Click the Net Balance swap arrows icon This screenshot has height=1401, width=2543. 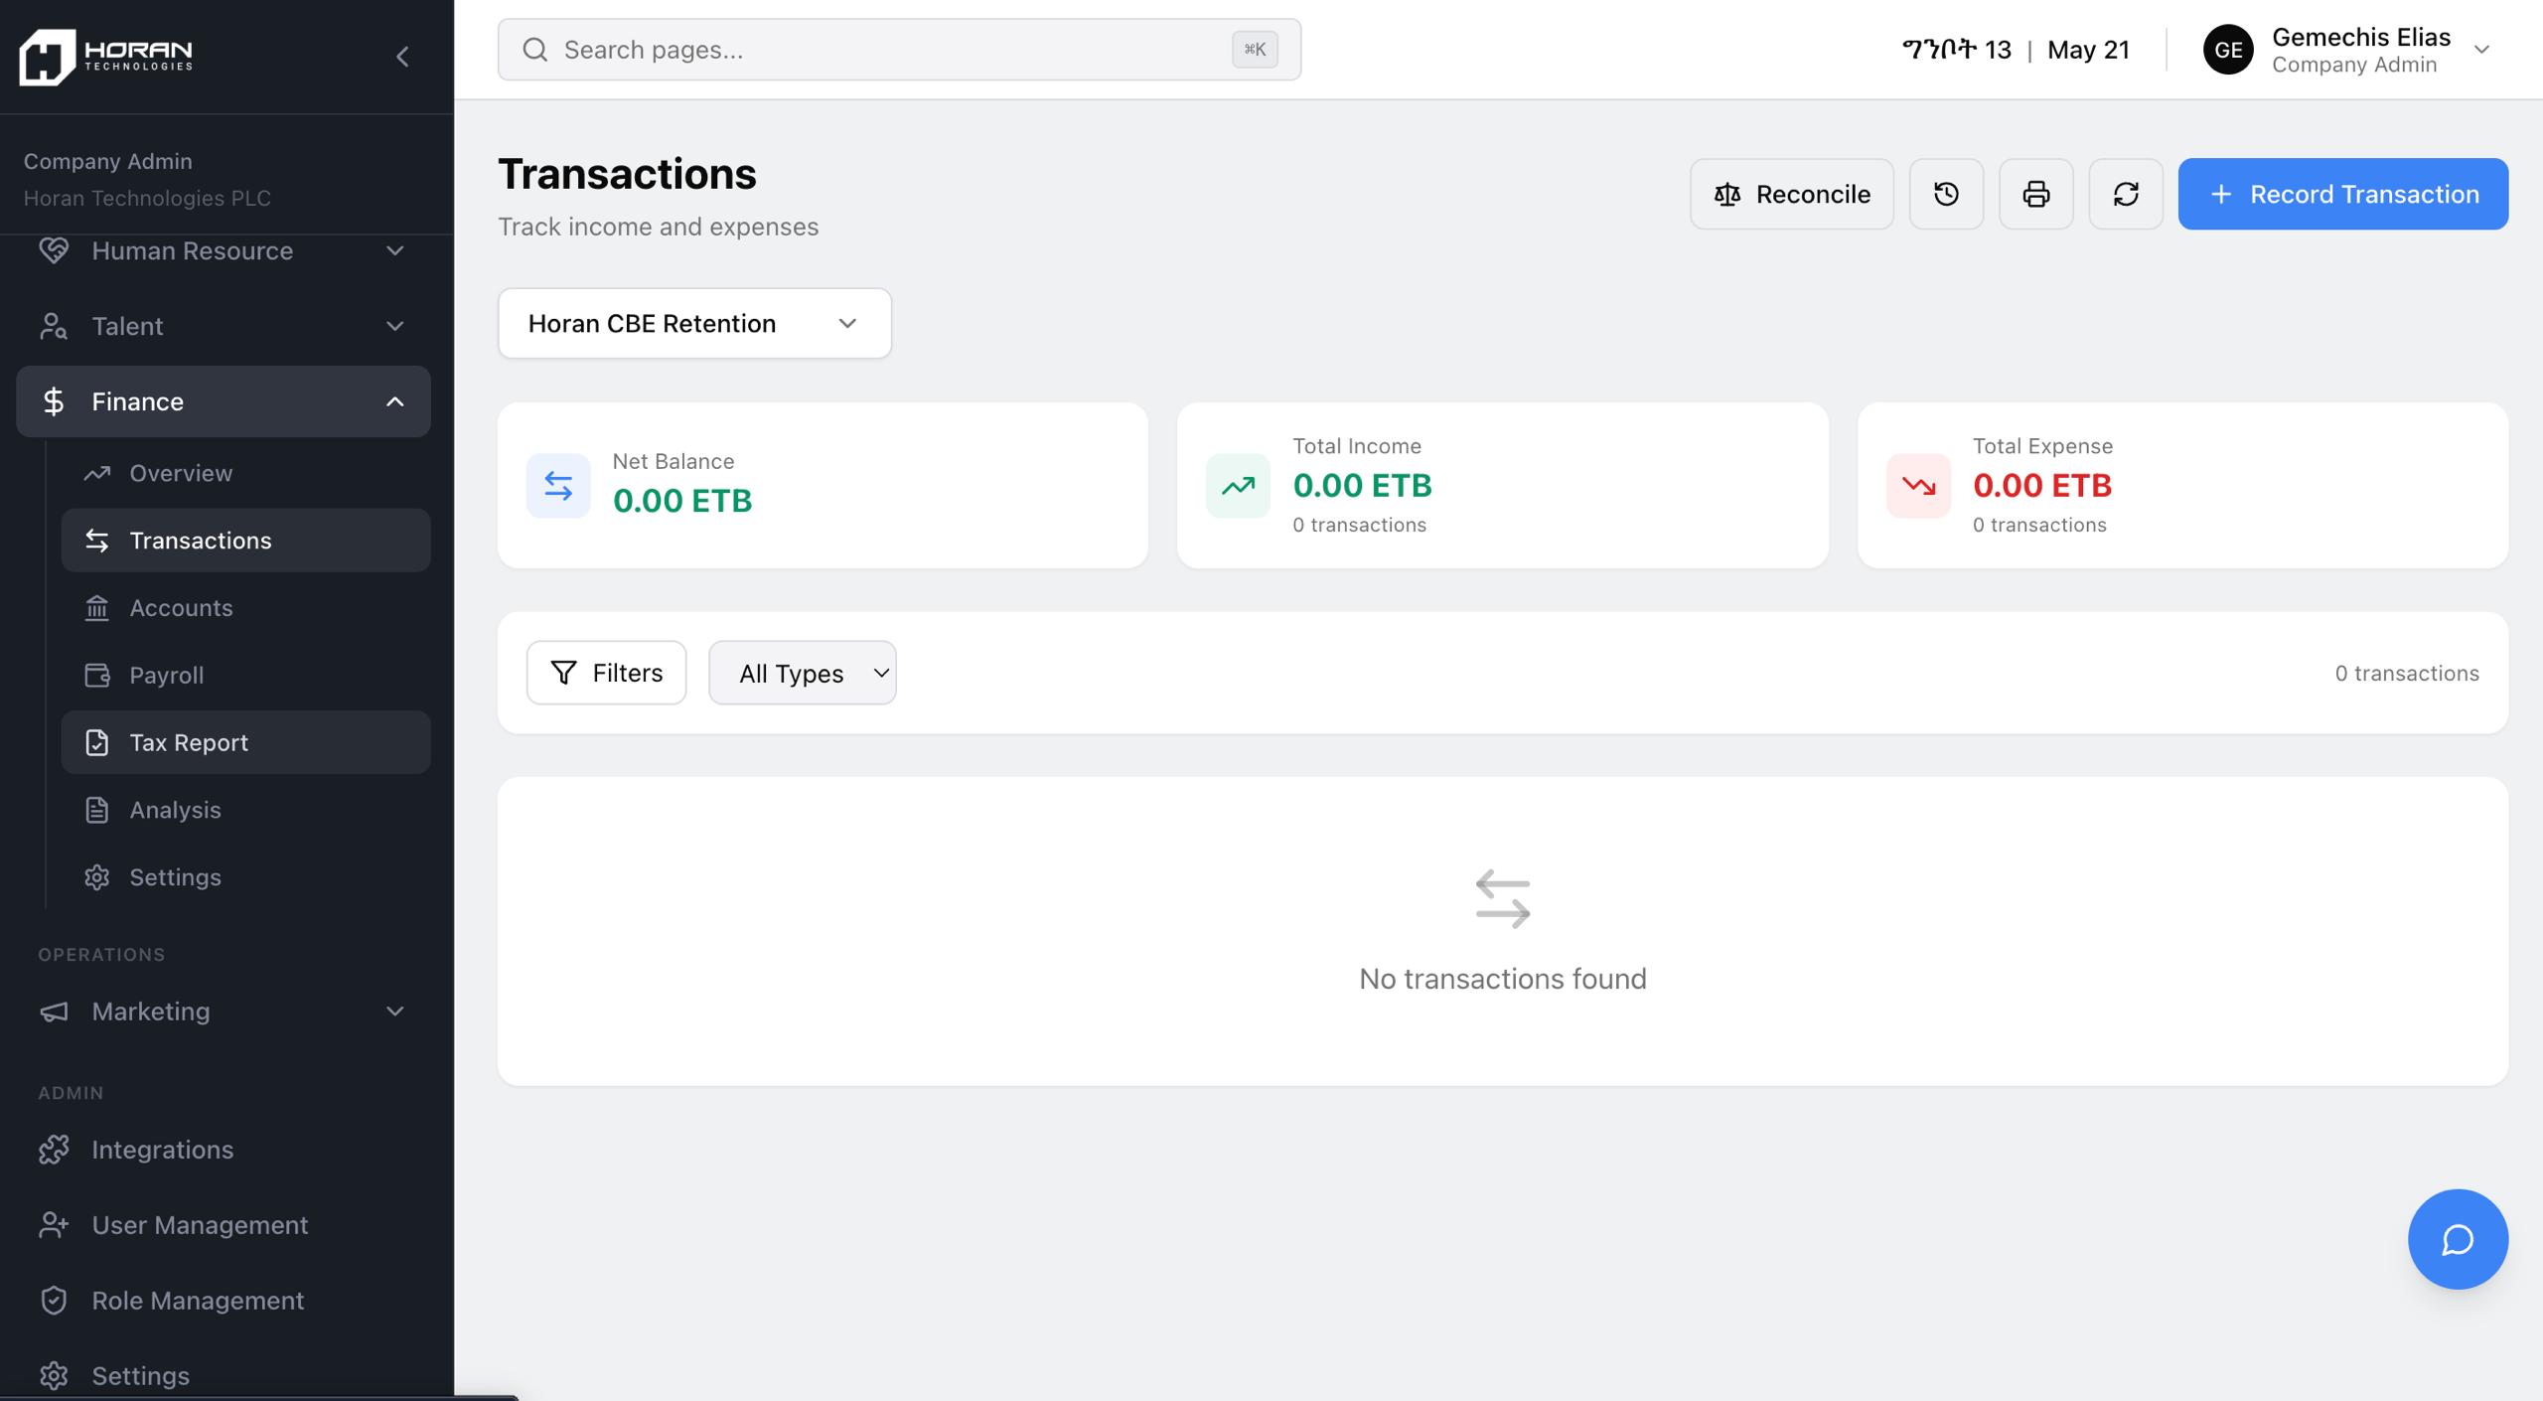pos(558,486)
